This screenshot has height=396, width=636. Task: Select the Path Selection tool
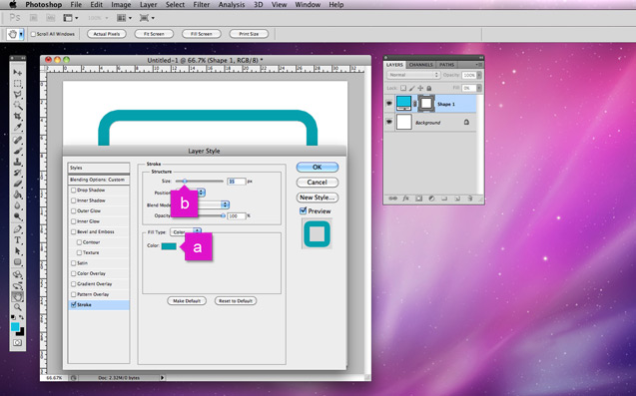tap(17, 251)
